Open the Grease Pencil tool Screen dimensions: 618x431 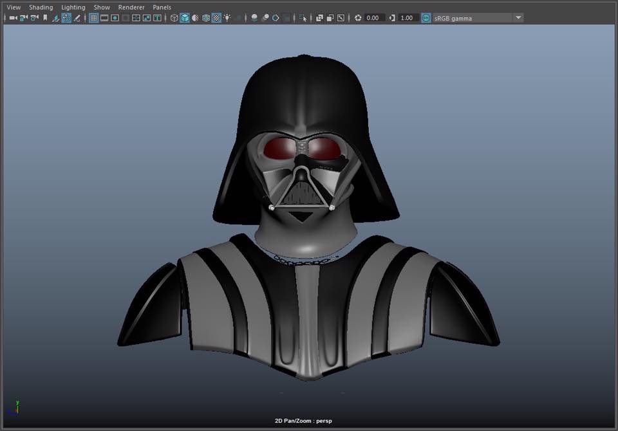pyautogui.click(x=77, y=18)
